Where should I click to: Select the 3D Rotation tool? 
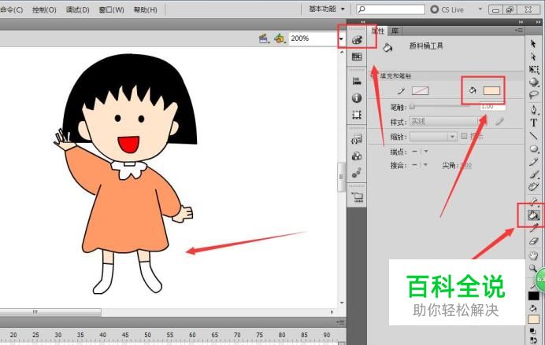(534, 83)
